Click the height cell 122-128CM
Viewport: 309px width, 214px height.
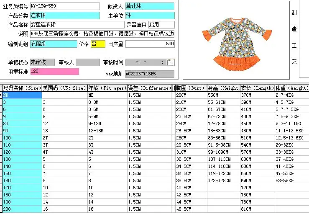224,180
